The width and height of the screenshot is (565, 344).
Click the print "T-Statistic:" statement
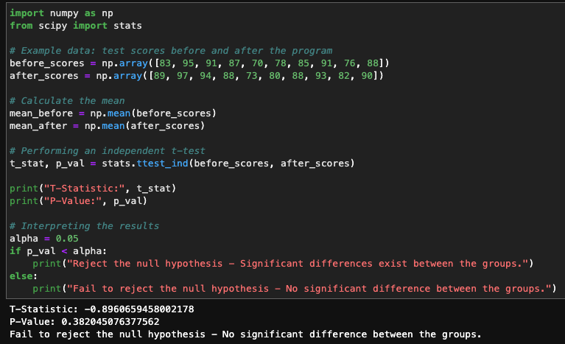93,189
